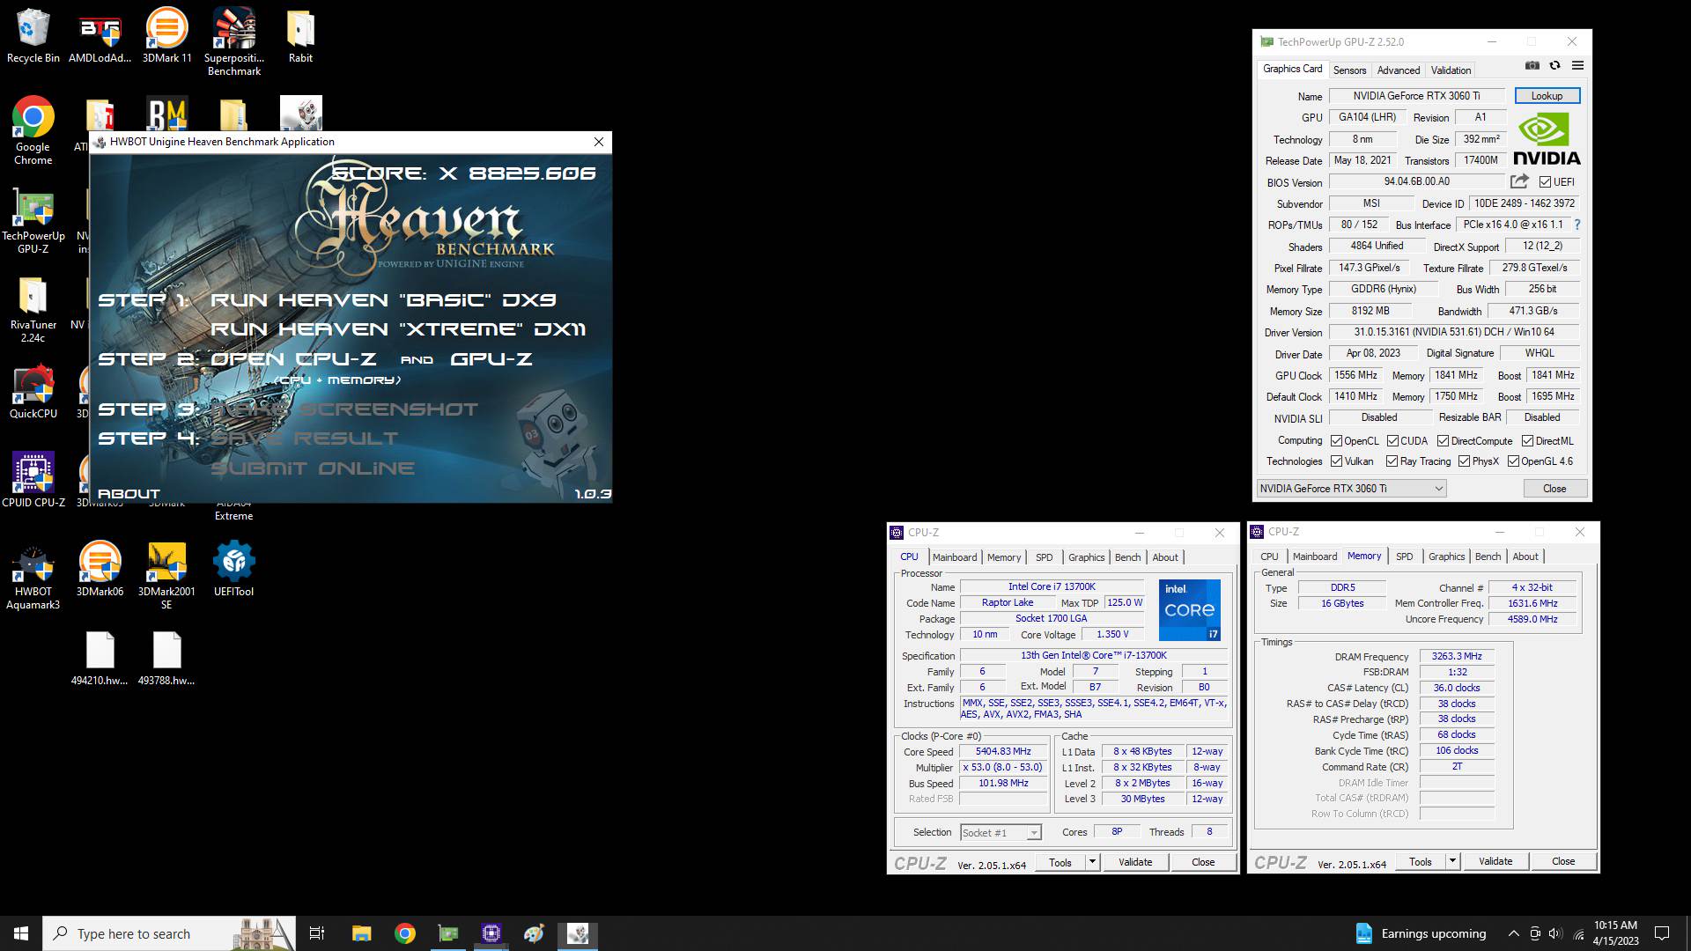Show hidden system tray icons
This screenshot has height=951, width=1691.
[x=1513, y=933]
